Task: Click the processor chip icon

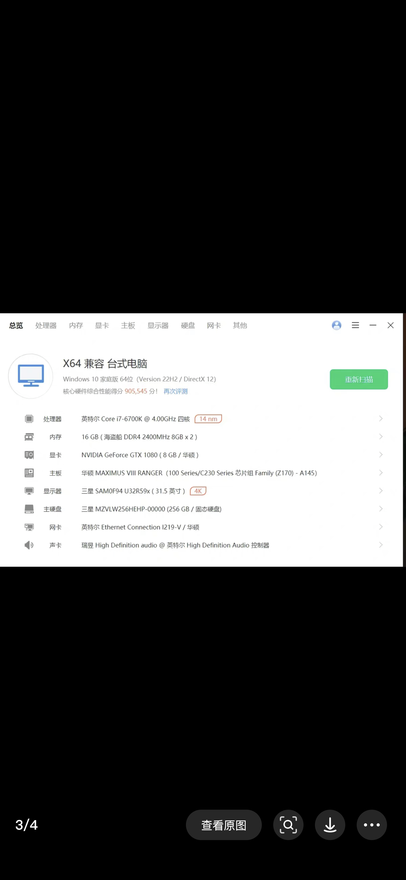Action: [x=29, y=419]
